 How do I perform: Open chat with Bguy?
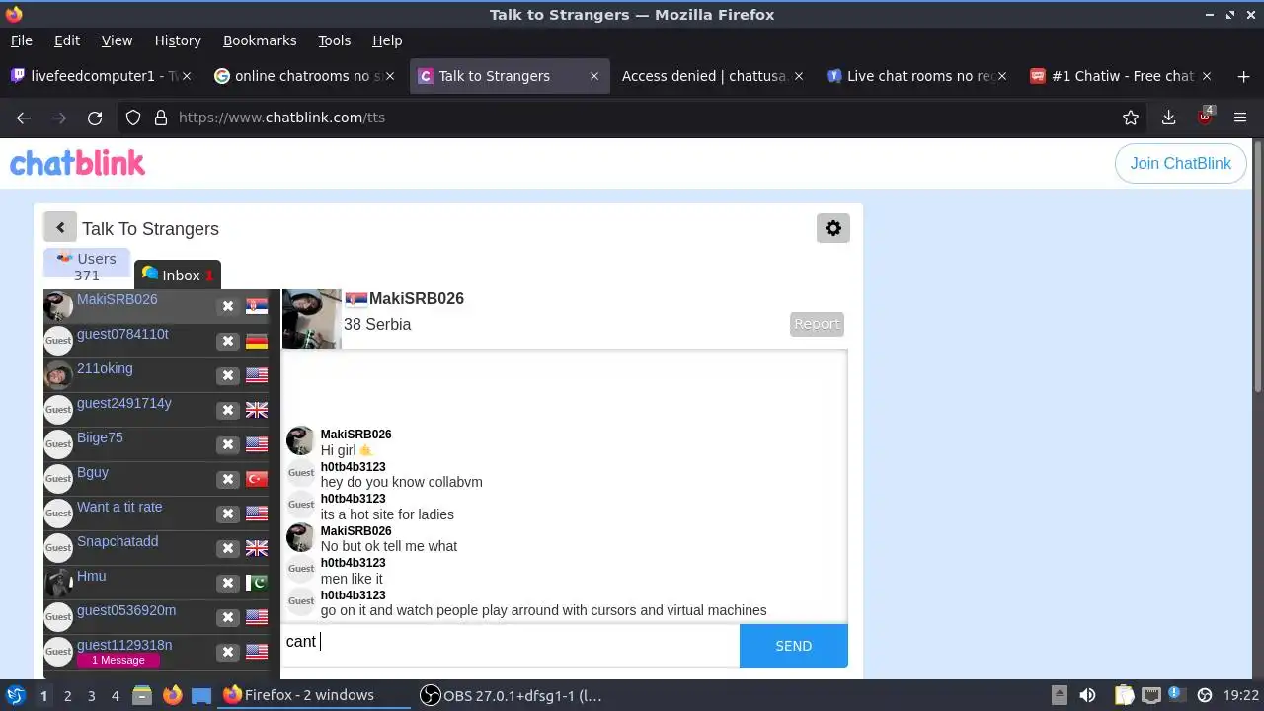point(93,472)
